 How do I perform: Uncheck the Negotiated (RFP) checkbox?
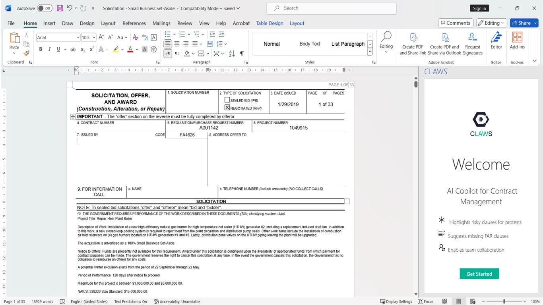click(x=227, y=108)
